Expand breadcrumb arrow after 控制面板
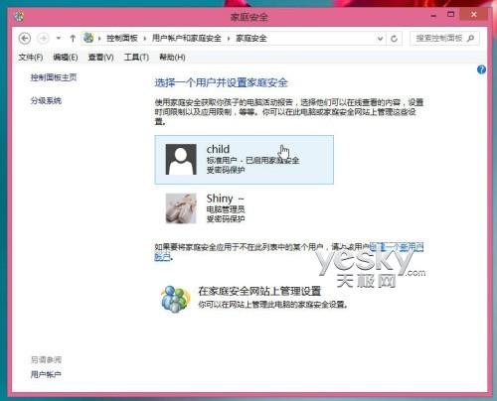 [x=145, y=39]
